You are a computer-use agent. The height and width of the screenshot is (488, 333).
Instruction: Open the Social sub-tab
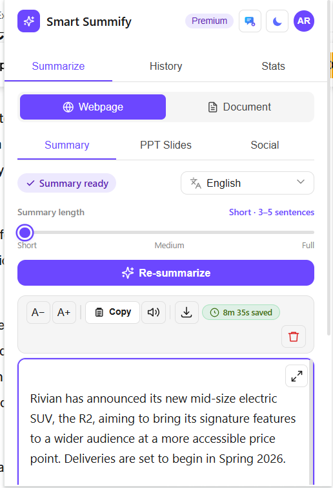pyautogui.click(x=265, y=145)
